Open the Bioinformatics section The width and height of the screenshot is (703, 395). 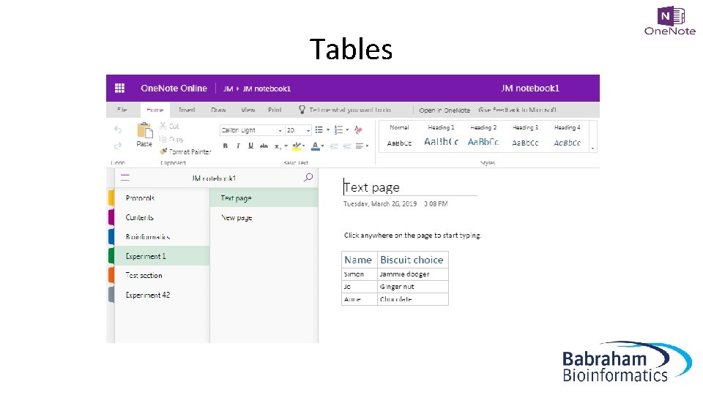(162, 236)
